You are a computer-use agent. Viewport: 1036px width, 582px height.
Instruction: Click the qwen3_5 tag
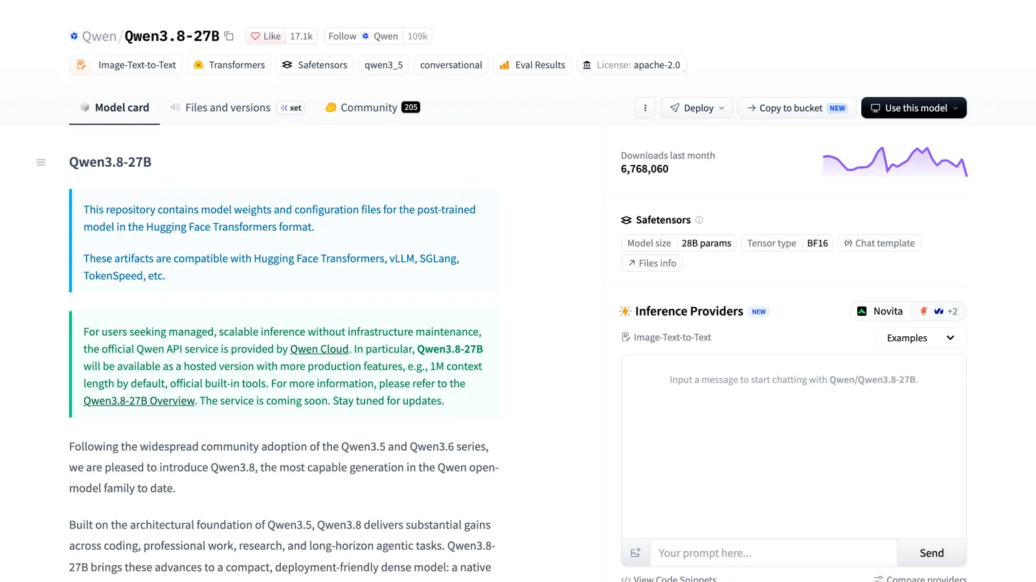click(383, 65)
